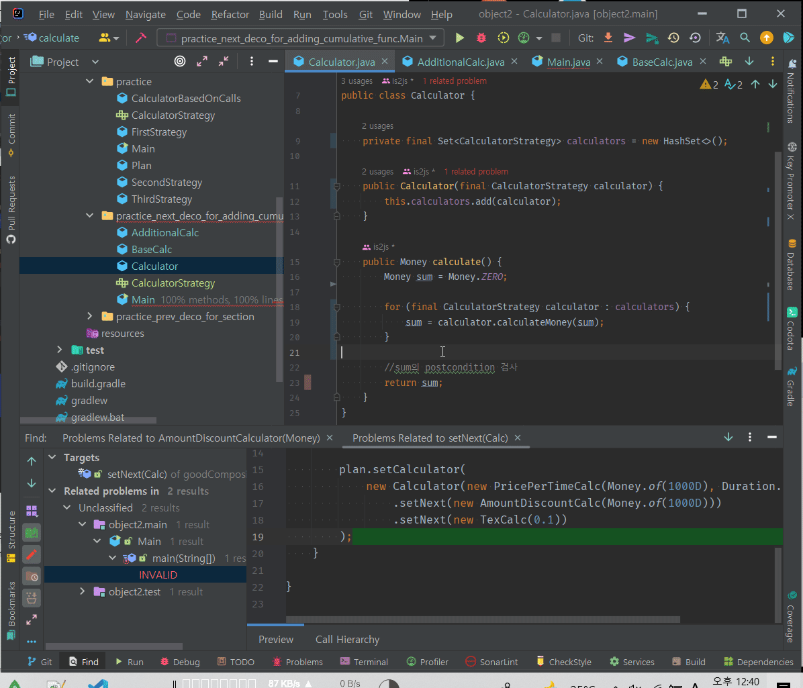Open the Translate icon in main toolbar
The height and width of the screenshot is (688, 803).
722,38
